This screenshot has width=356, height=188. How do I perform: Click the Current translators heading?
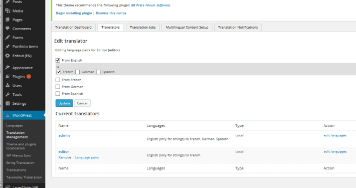77,113
